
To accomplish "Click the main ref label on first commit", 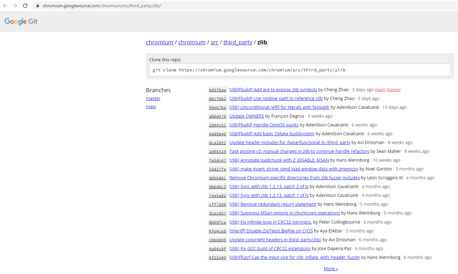I will click(x=380, y=90).
